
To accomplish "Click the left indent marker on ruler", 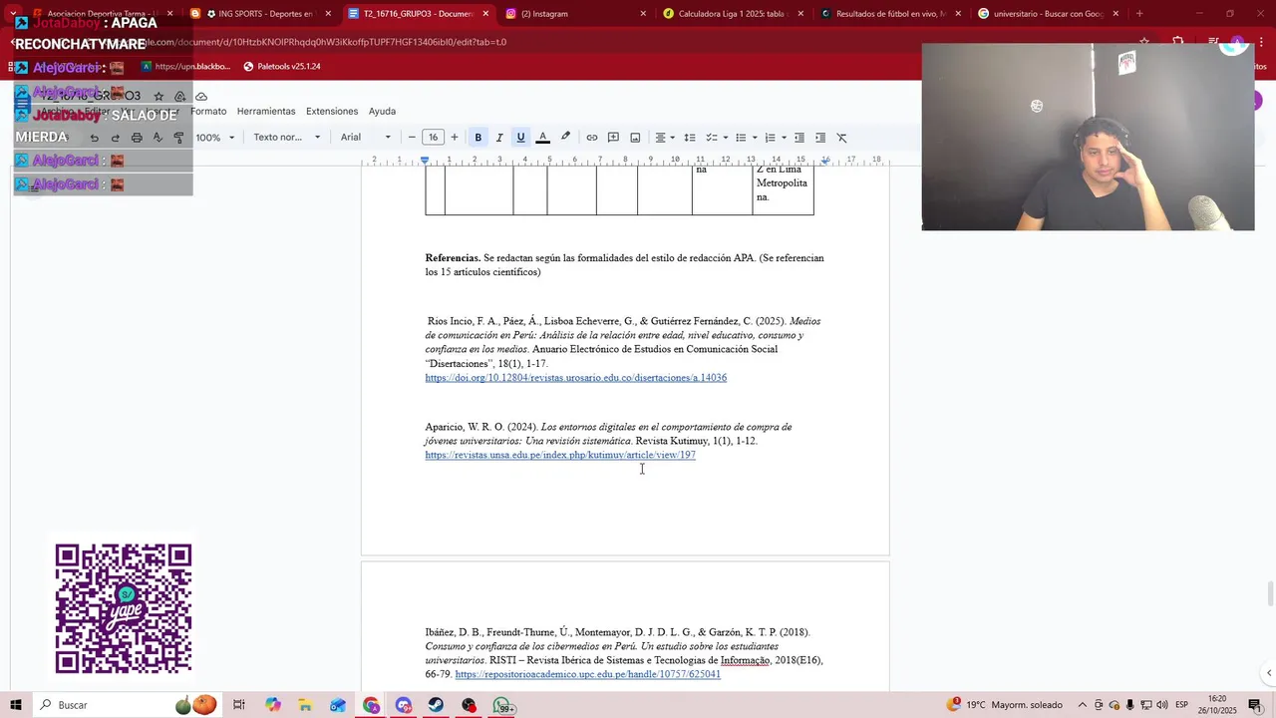I will pos(425,160).
